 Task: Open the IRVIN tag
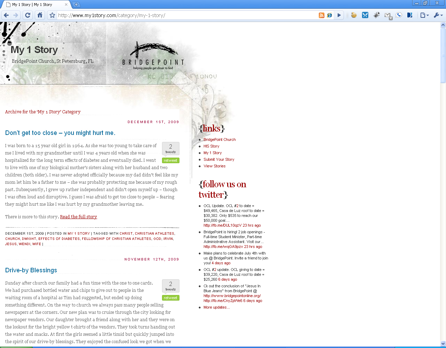click(x=168, y=239)
